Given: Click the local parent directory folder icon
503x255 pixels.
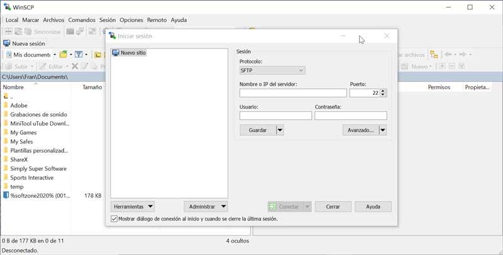Looking at the screenshot, I should pyautogui.click(x=97, y=55).
